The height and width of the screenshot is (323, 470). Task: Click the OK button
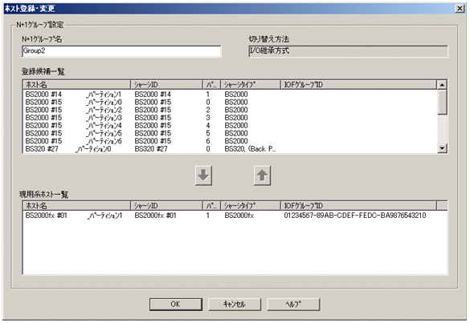click(x=176, y=304)
